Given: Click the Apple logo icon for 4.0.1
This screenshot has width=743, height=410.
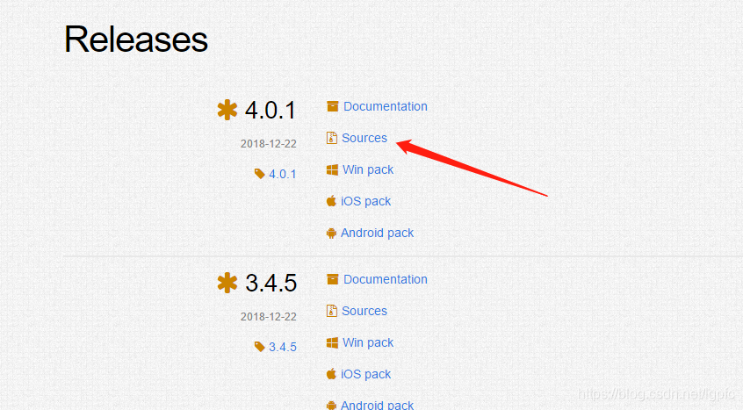Looking at the screenshot, I should (331, 201).
